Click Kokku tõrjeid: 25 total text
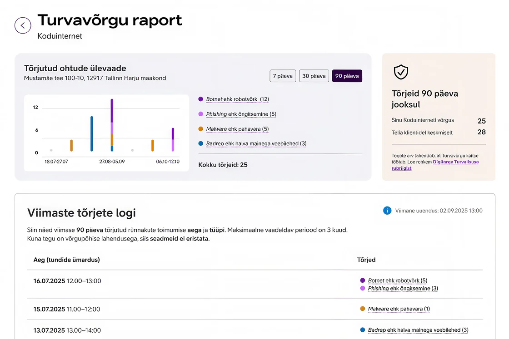 pyautogui.click(x=223, y=165)
